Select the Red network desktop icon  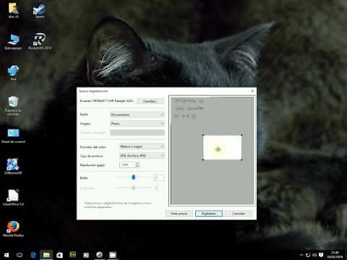pos(13,72)
